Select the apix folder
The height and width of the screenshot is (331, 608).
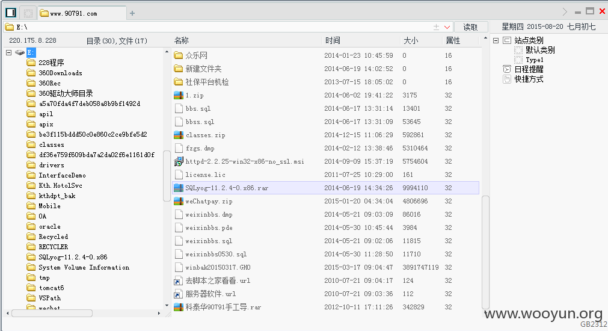46,124
